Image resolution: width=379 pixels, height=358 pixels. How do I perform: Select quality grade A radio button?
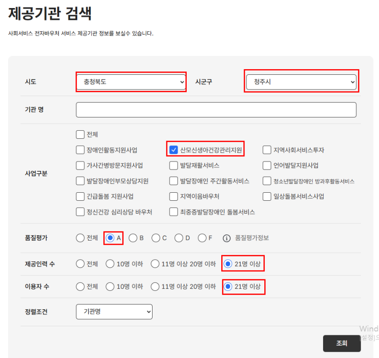(110, 238)
